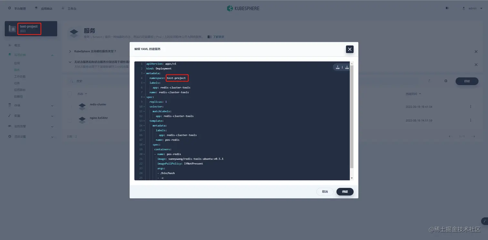488x240 pixels.
Task: Click the 概览 sidebar icon
Action: coord(10,45)
